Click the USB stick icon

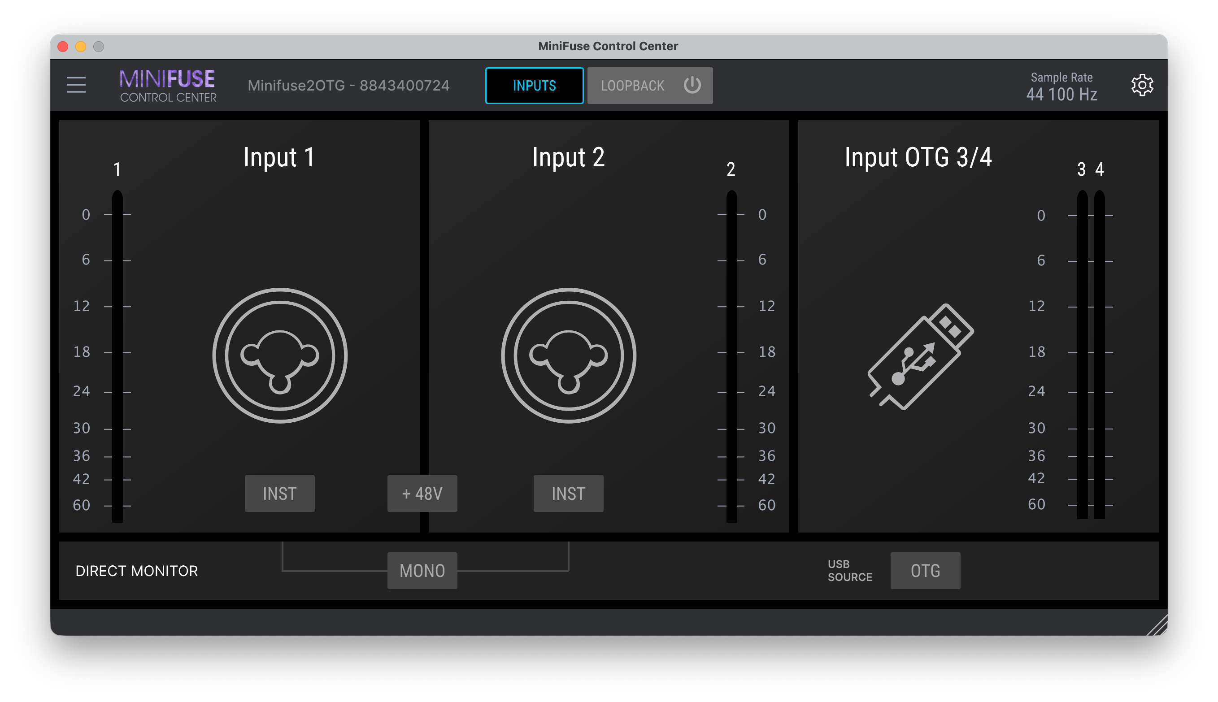click(920, 357)
